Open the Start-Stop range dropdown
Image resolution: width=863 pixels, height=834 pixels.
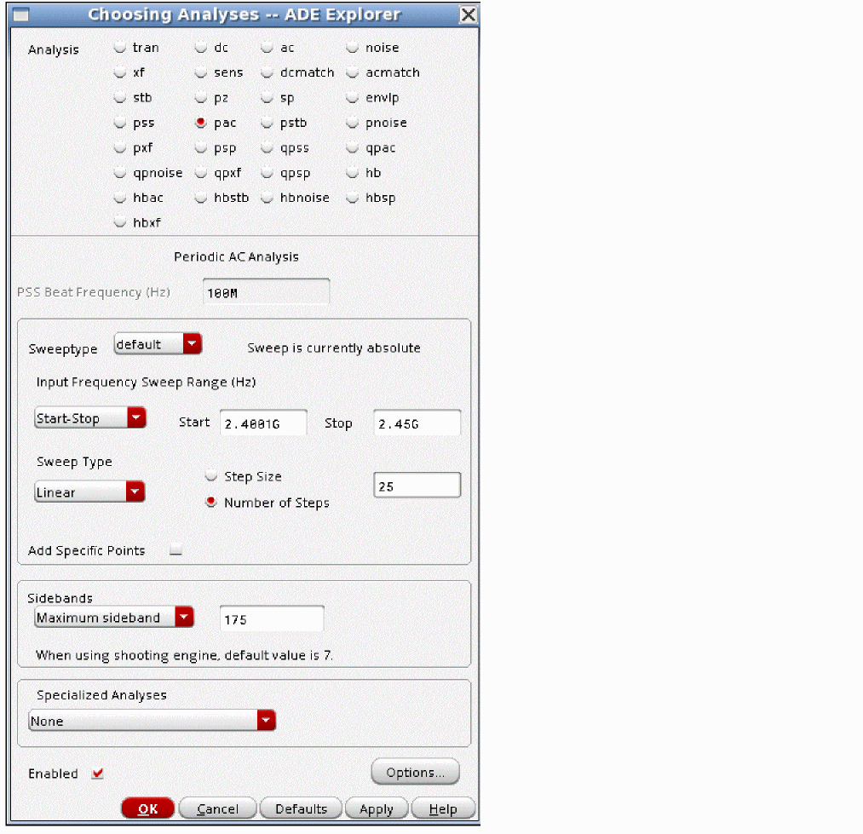90,418
